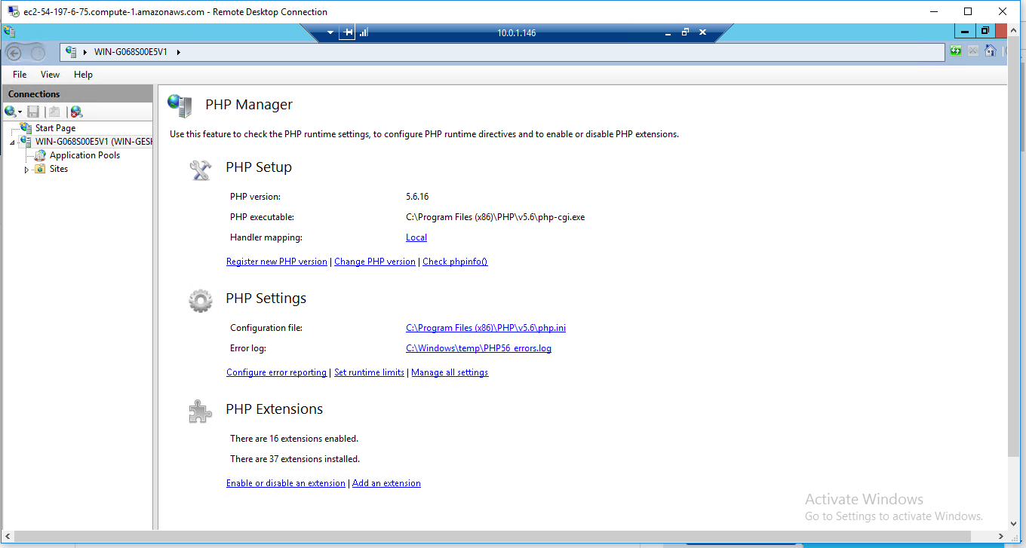Open the View menu

coord(50,75)
